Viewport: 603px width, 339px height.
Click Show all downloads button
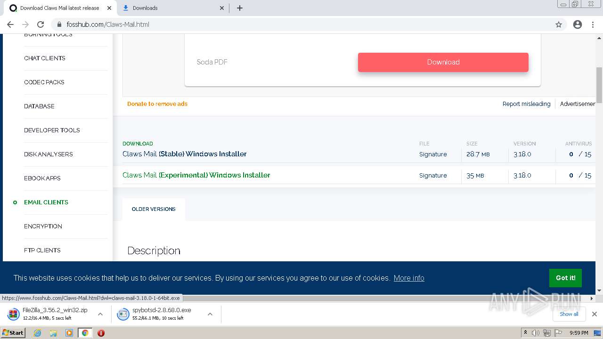coord(569,314)
